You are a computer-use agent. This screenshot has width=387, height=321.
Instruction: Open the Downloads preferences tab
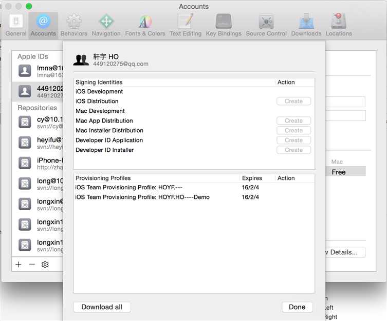coord(306,25)
